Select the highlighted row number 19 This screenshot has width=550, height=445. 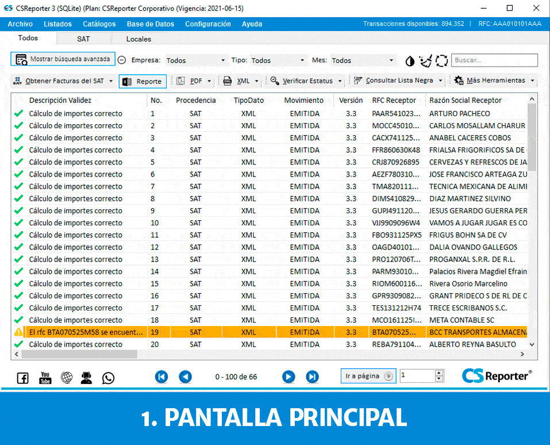(154, 332)
